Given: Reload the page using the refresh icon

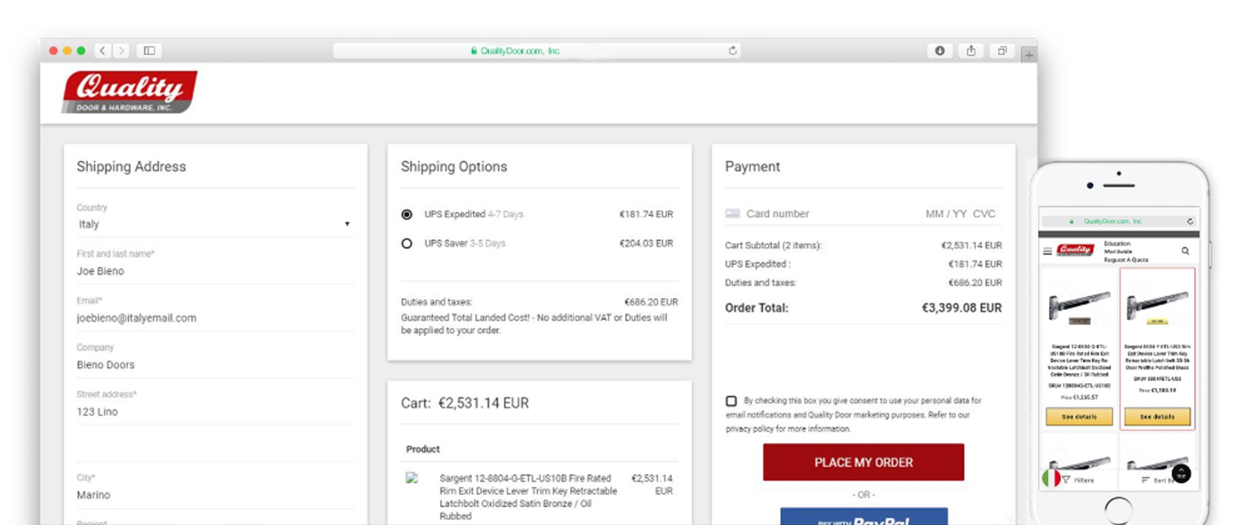Looking at the screenshot, I should click(x=732, y=51).
